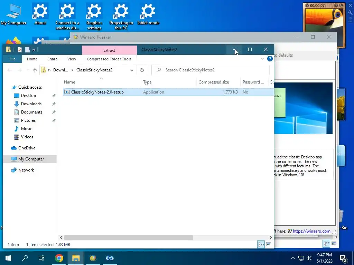
Task: Open OneDrive in the navigation pane
Action: click(x=27, y=148)
